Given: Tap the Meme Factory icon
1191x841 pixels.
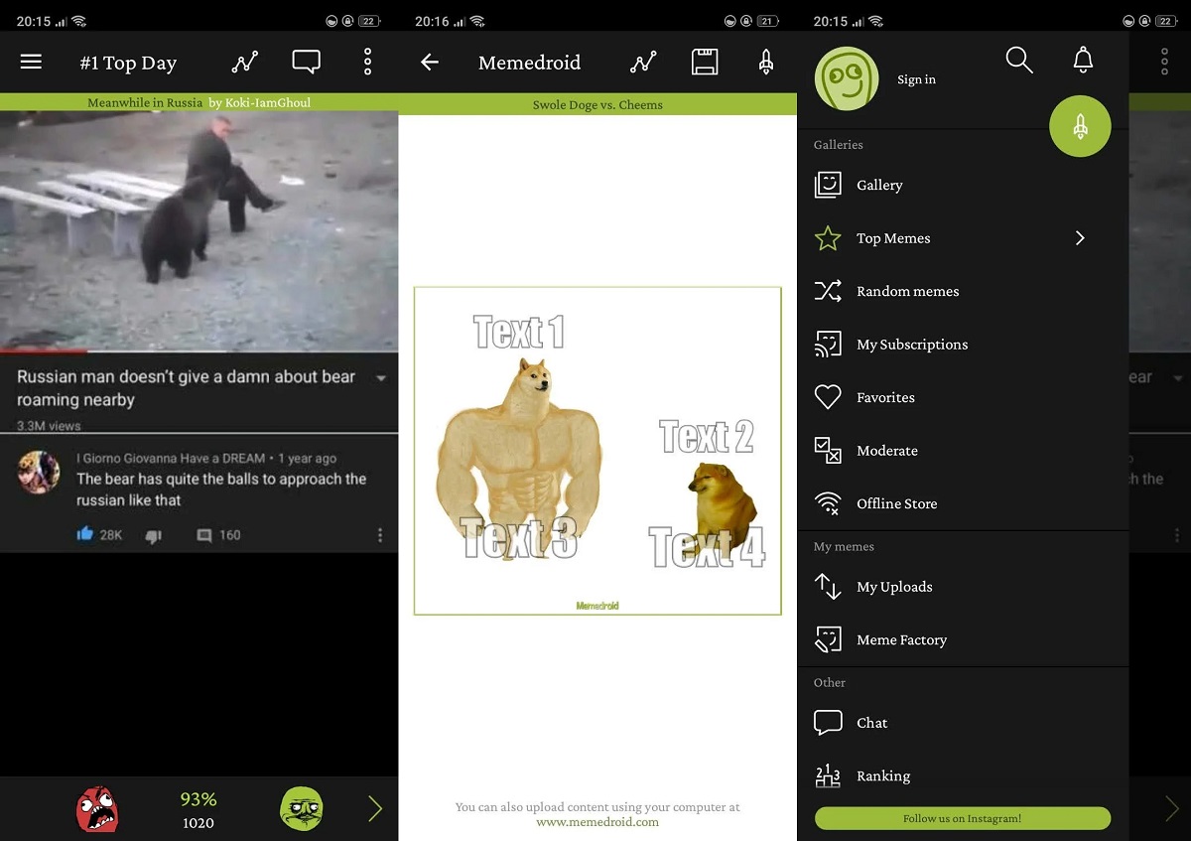Looking at the screenshot, I should coord(828,639).
